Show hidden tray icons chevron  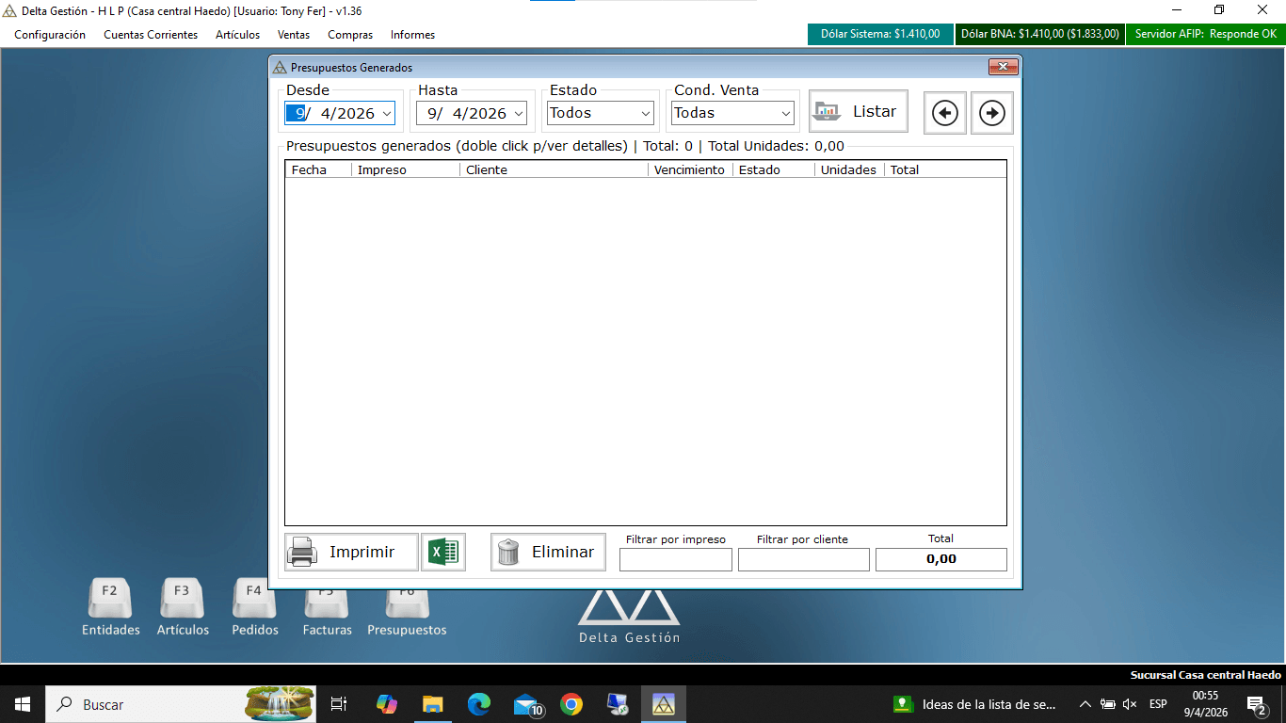1085,704
